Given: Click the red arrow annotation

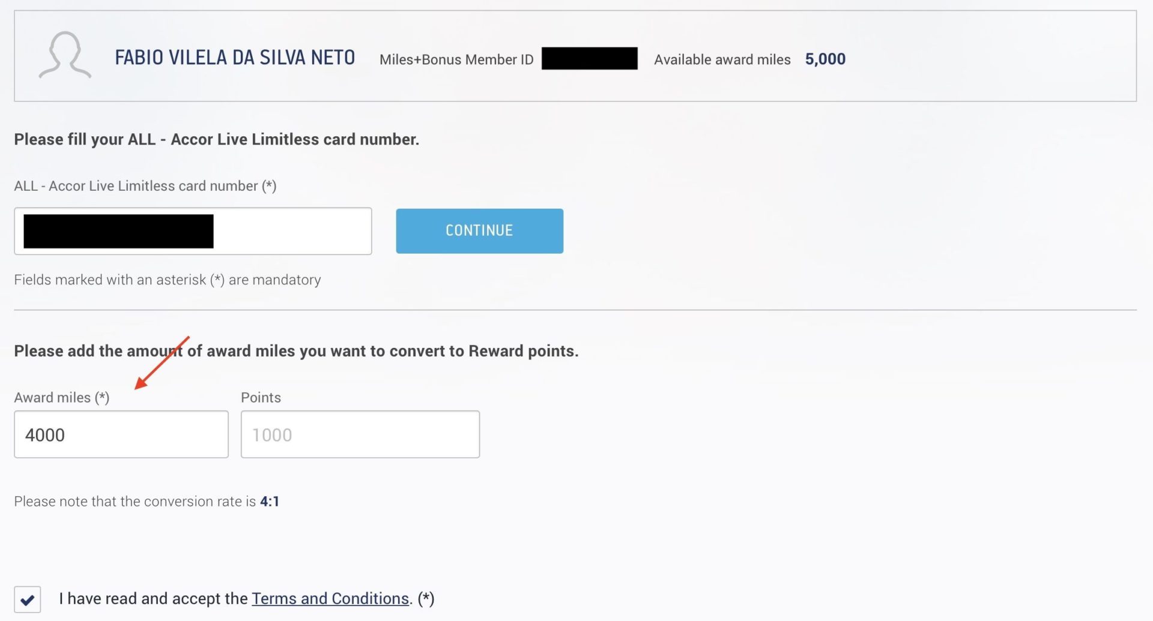Looking at the screenshot, I should [x=162, y=363].
